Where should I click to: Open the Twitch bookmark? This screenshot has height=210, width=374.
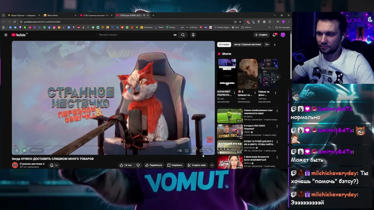[160, 27]
